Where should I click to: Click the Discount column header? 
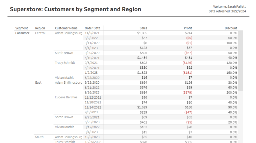231,28
